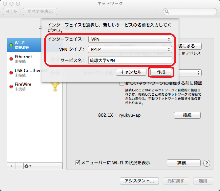The width and height of the screenshot is (220, 191).
Task: Open the VPN タイプ PPTP dropdown
Action: click(130, 49)
